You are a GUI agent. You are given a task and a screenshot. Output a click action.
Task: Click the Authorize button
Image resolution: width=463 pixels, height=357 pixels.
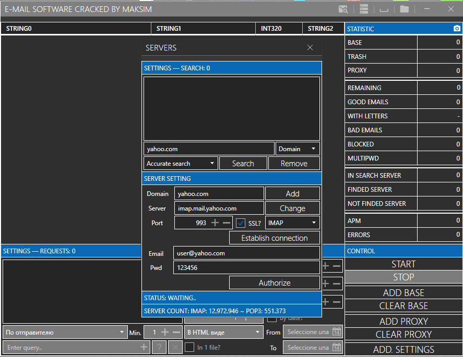pyautogui.click(x=275, y=282)
